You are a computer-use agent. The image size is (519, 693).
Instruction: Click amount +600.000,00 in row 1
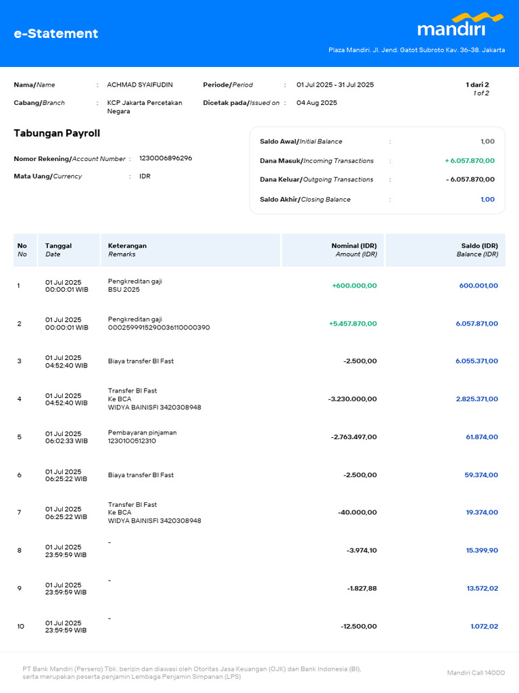(x=354, y=286)
